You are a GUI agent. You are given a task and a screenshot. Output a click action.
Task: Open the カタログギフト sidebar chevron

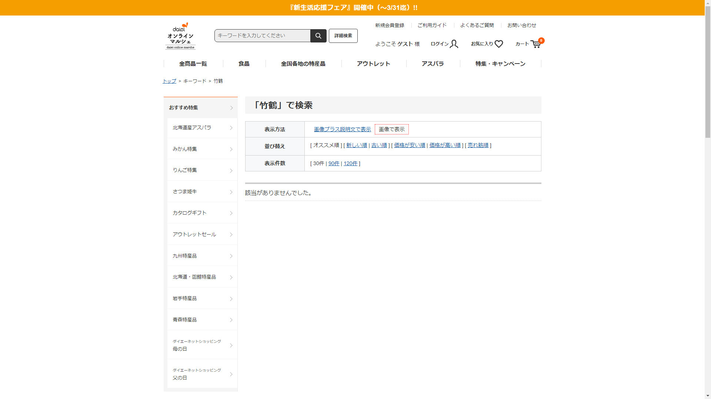click(231, 213)
